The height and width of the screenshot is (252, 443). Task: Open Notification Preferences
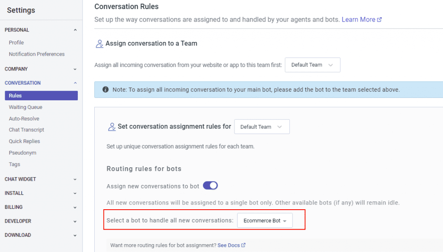[x=37, y=54]
